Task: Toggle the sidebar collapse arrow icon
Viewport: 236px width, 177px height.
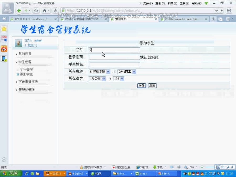Action: click(x=4, y=19)
